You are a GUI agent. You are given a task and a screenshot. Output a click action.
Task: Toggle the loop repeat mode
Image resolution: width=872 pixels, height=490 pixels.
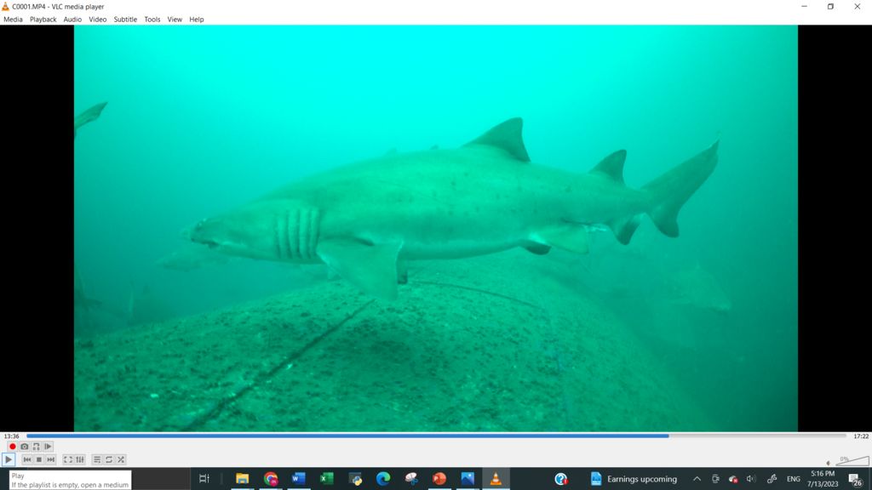tap(109, 459)
